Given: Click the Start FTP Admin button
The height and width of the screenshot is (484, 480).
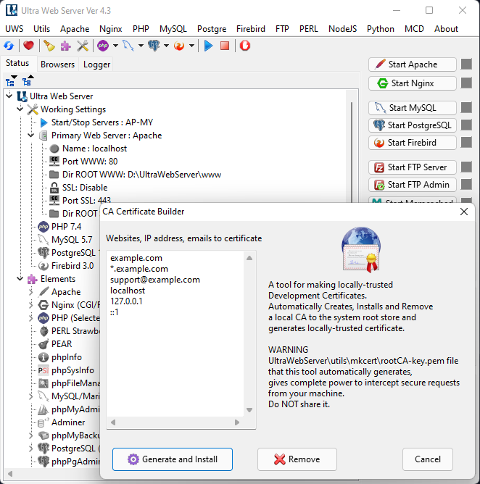Looking at the screenshot, I should (x=413, y=185).
